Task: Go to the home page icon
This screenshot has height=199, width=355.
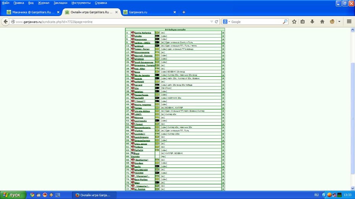Action: pyautogui.click(x=322, y=22)
